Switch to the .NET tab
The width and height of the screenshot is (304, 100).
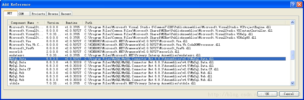pos(10,14)
